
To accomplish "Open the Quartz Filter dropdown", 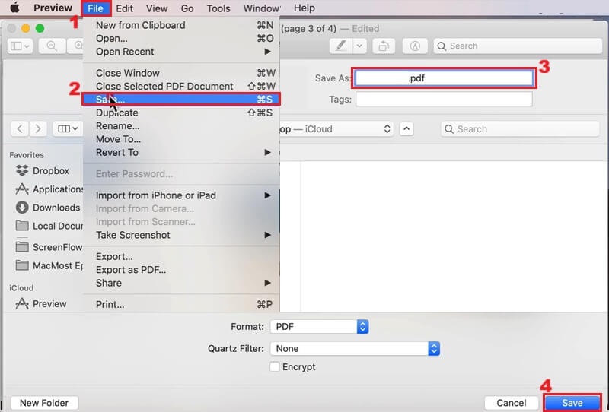I will pos(355,348).
